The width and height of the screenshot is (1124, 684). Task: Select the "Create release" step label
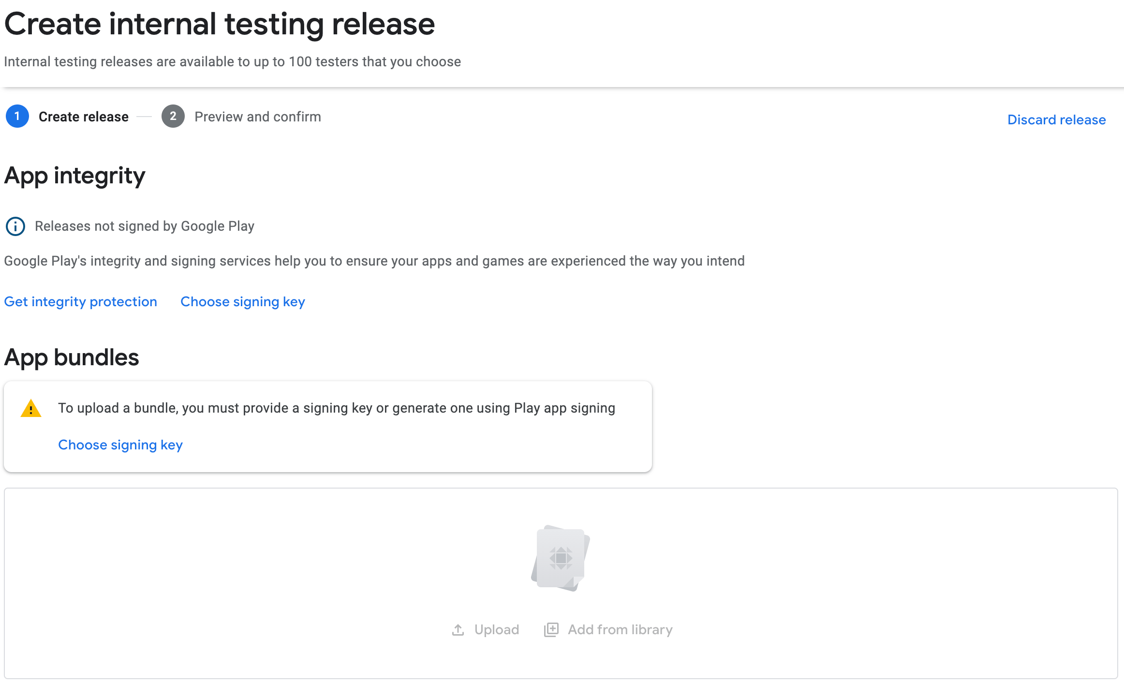coord(83,117)
